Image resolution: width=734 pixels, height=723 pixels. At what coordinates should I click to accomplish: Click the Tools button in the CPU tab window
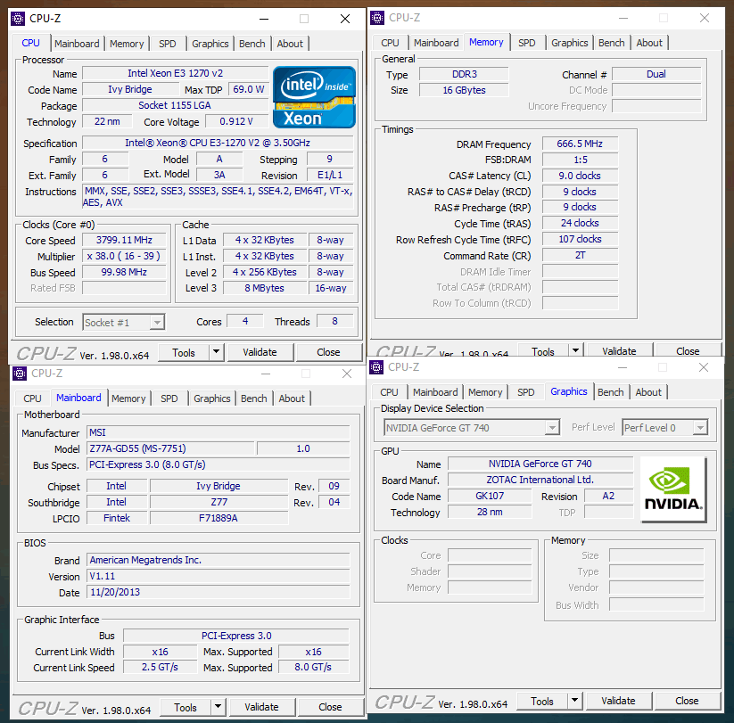tap(184, 352)
